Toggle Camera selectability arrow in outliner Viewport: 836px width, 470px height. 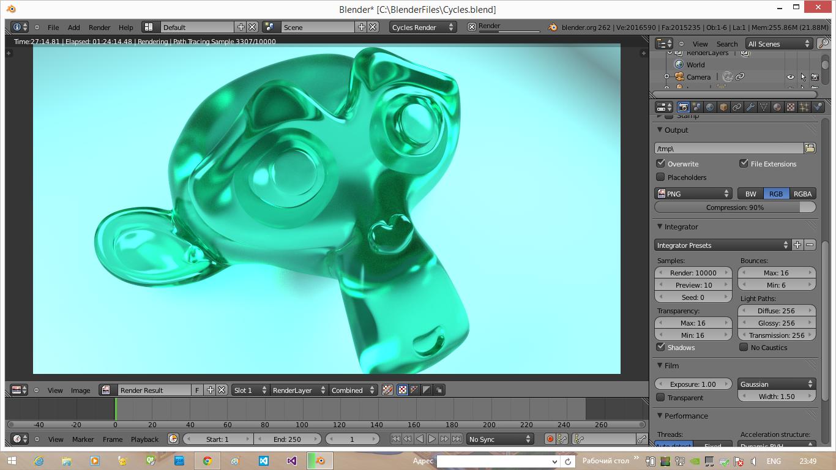click(803, 77)
